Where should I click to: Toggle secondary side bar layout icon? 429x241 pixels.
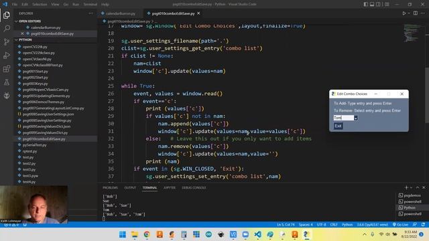click(x=378, y=4)
